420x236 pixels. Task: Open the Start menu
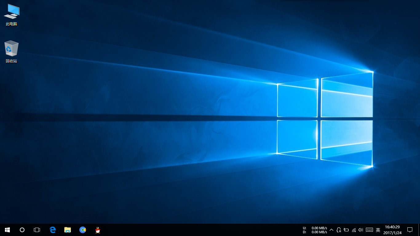click(7, 230)
